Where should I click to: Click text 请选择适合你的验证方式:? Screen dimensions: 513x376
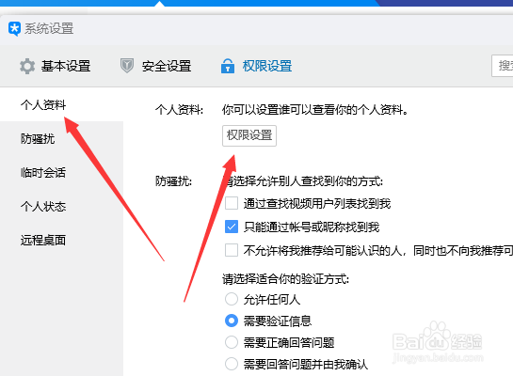tap(285, 279)
